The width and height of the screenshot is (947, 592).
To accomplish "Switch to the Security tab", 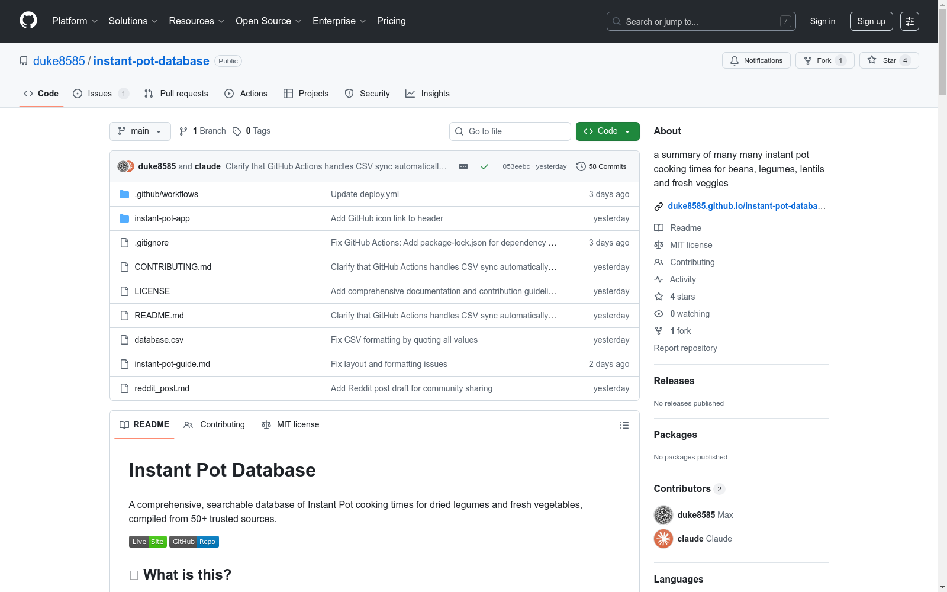I will point(368,94).
